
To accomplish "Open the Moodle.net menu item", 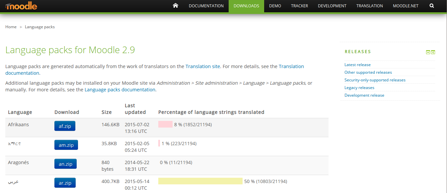I will click(406, 6).
